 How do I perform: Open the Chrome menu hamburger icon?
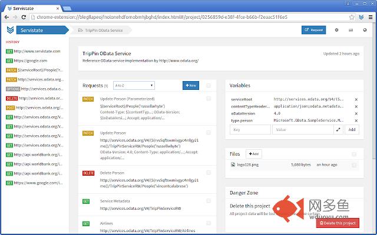click(371, 17)
